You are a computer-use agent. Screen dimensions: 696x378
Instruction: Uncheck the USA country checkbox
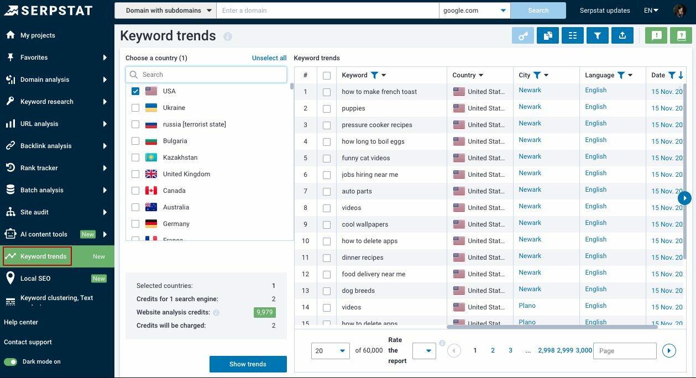pyautogui.click(x=135, y=91)
